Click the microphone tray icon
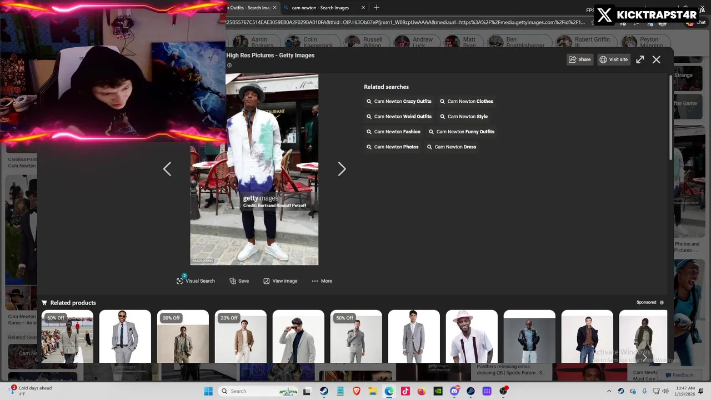Viewport: 711px width, 400px height. pyautogui.click(x=644, y=391)
